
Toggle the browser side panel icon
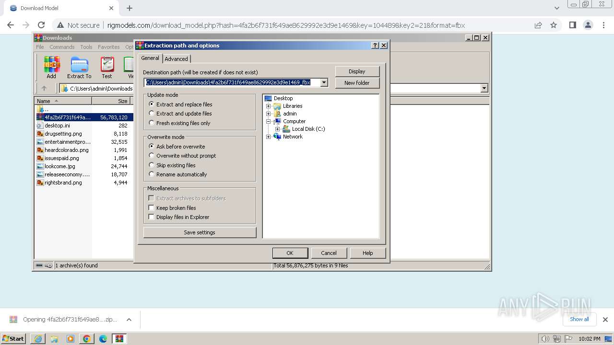572,25
